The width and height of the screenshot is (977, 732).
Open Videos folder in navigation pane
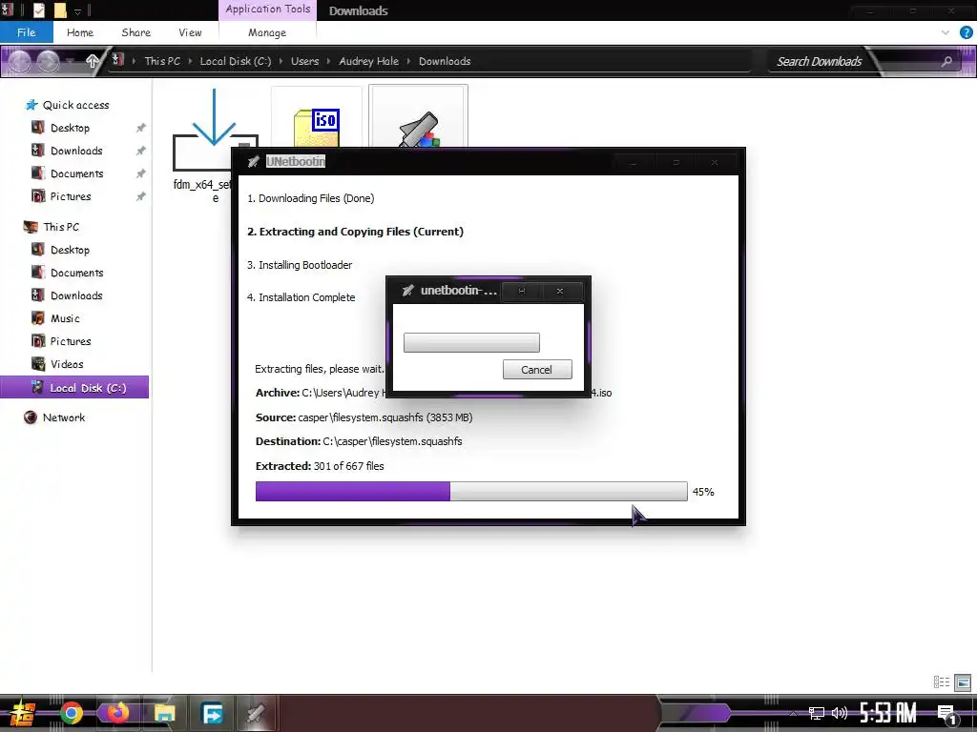pyautogui.click(x=67, y=364)
